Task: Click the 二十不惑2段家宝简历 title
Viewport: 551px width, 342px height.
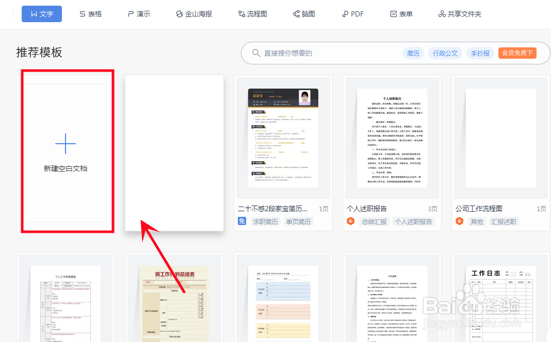Action: coord(273,209)
